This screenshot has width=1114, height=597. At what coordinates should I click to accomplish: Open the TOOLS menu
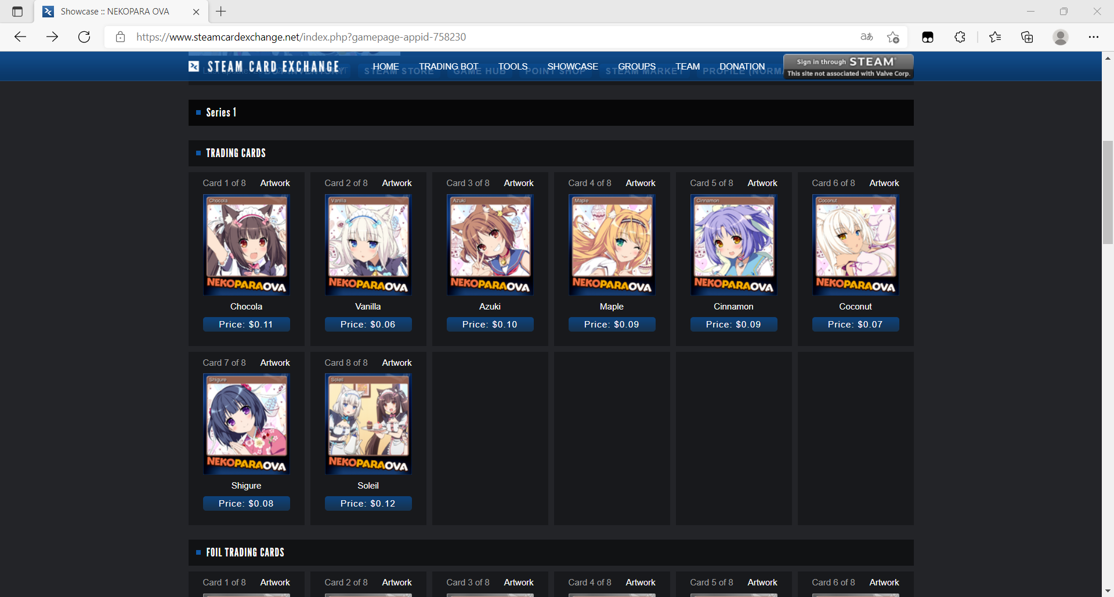click(513, 67)
